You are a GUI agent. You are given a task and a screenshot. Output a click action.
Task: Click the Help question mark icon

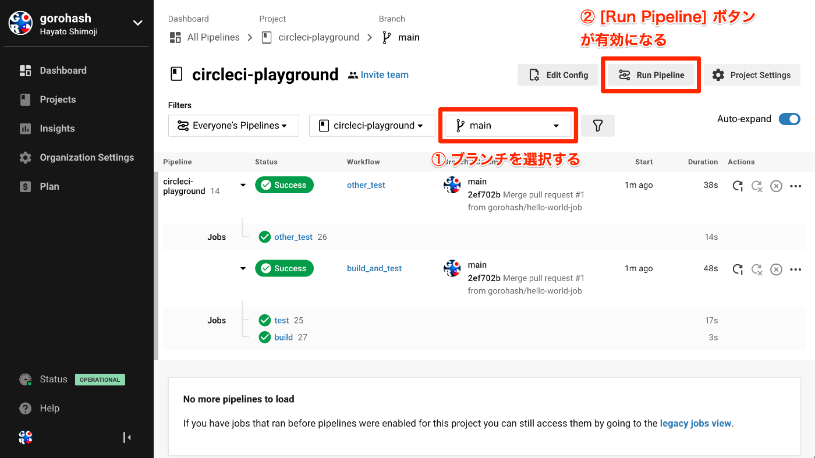(25, 409)
